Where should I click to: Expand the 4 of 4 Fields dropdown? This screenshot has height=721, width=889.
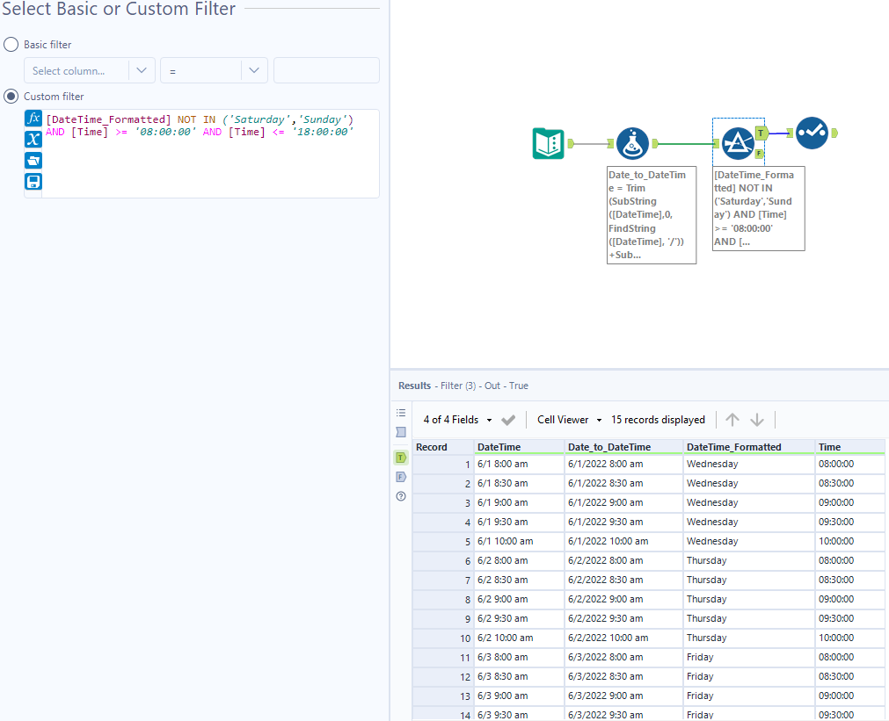coord(457,420)
